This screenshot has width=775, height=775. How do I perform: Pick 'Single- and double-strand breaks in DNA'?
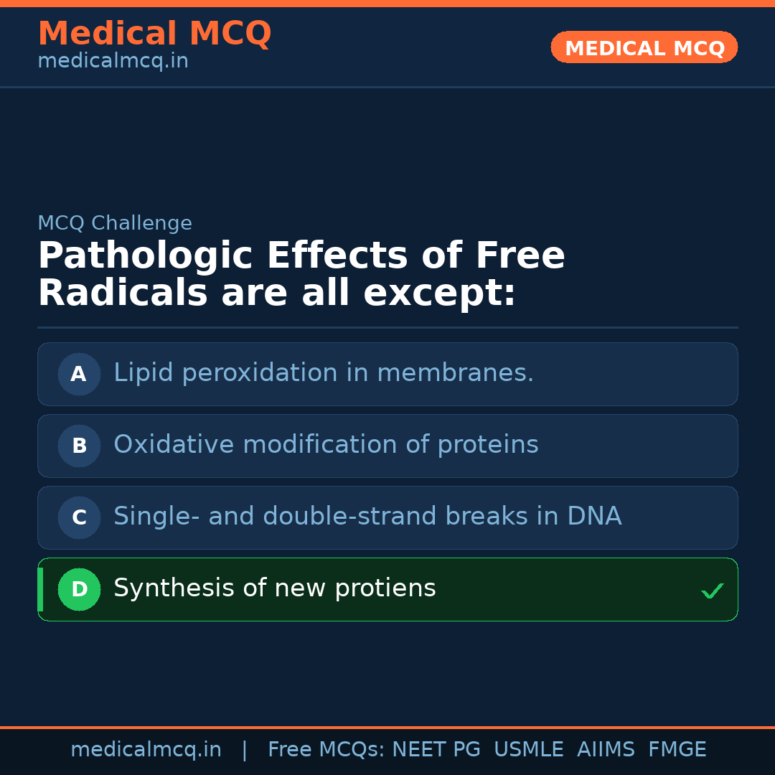pos(367,517)
